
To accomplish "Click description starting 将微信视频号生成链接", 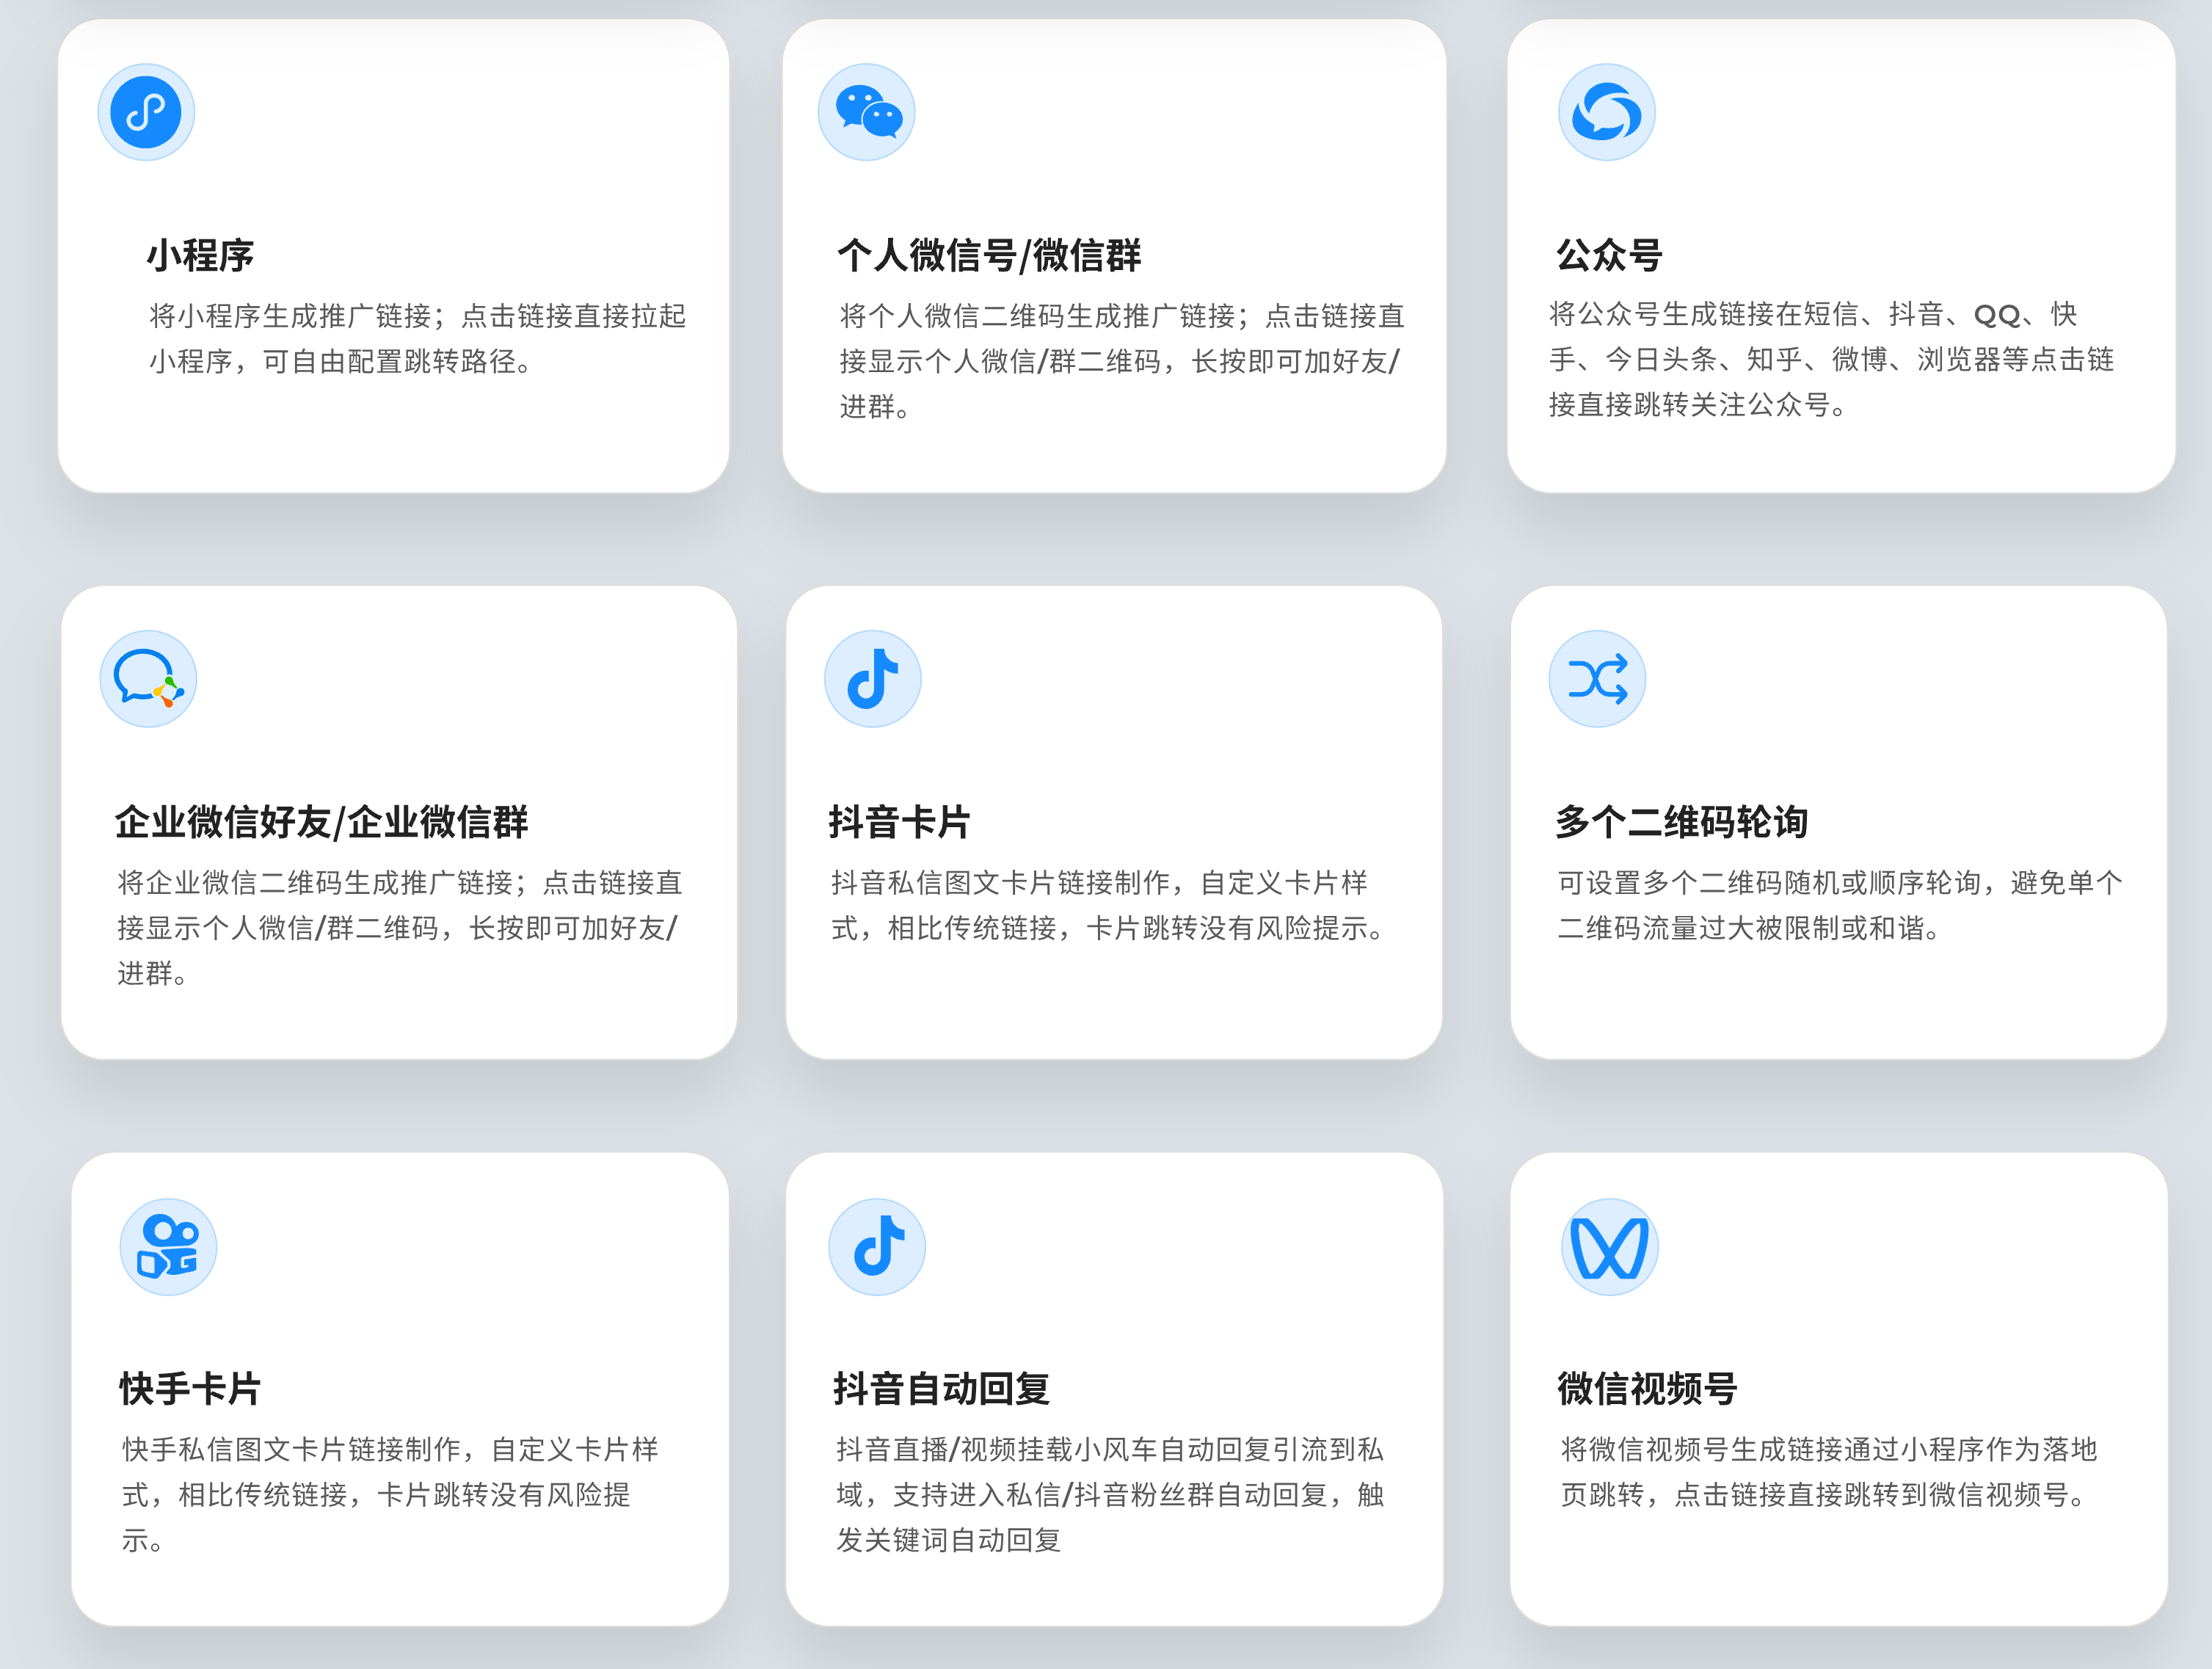I will tap(1829, 1472).
